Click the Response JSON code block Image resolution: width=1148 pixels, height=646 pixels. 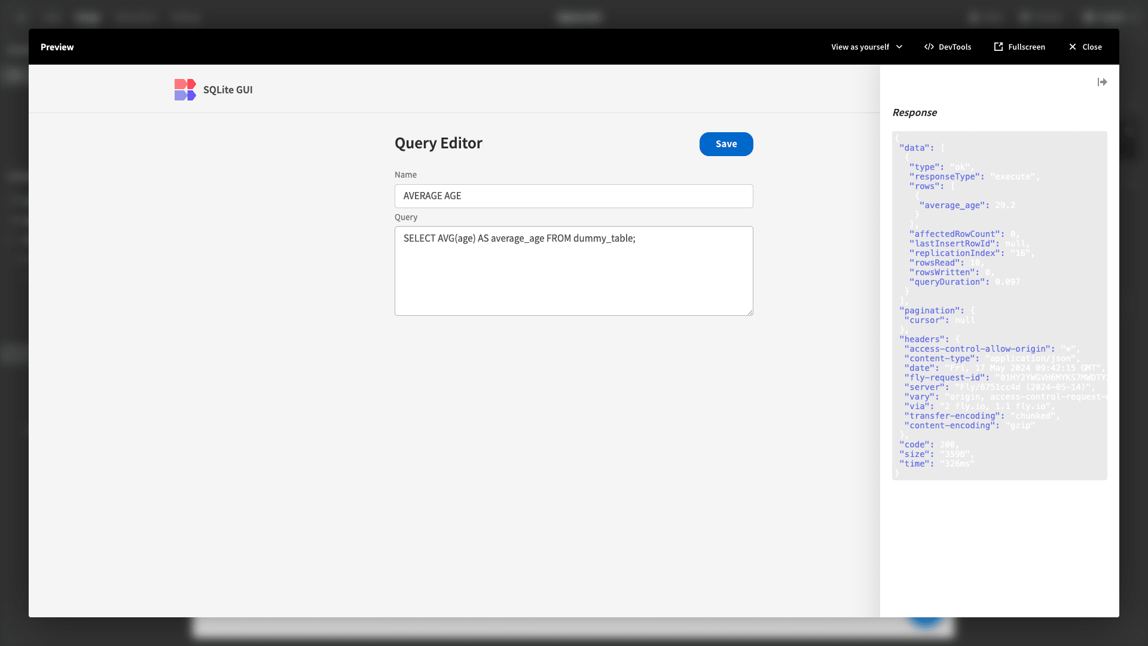[x=999, y=306]
